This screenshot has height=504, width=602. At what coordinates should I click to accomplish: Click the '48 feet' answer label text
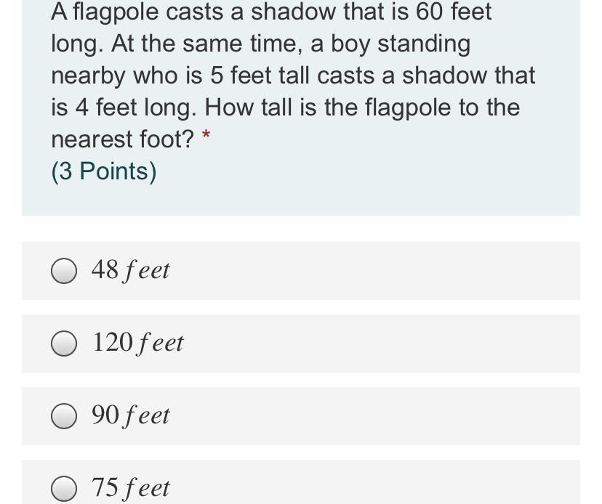click(x=131, y=270)
